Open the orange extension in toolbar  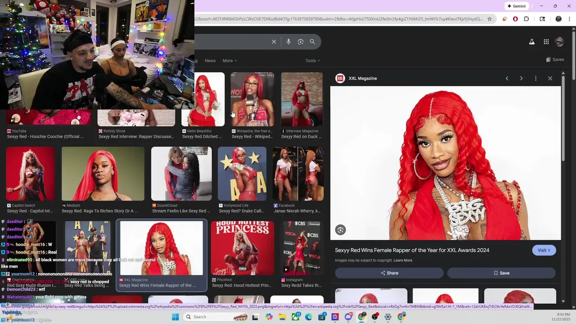tap(504, 19)
